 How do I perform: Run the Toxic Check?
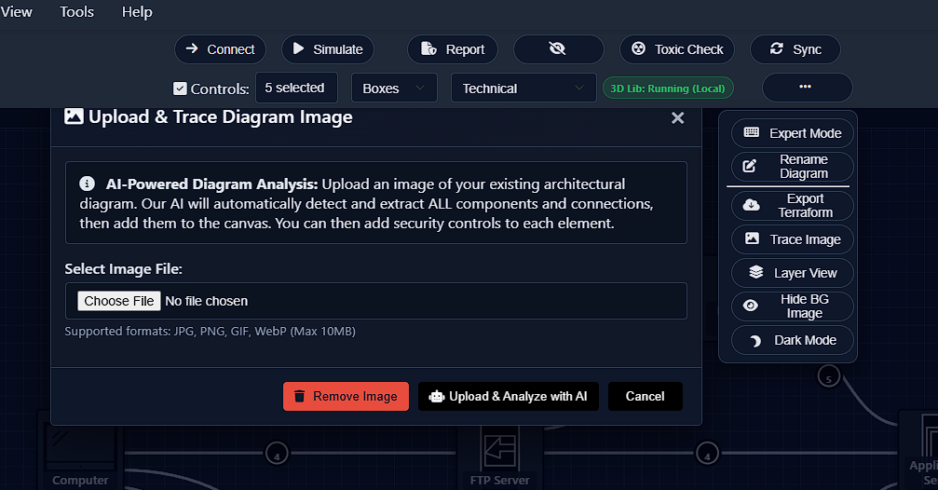(677, 49)
